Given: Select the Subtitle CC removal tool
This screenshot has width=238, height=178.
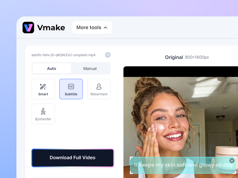Looking at the screenshot, I should click(71, 89).
